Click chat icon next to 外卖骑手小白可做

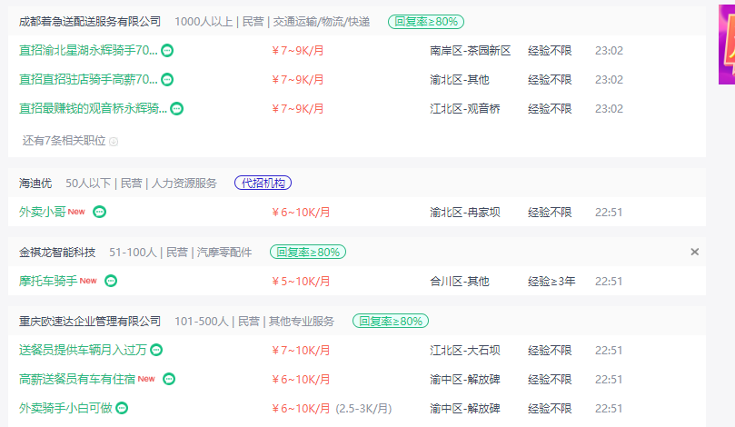pos(123,409)
